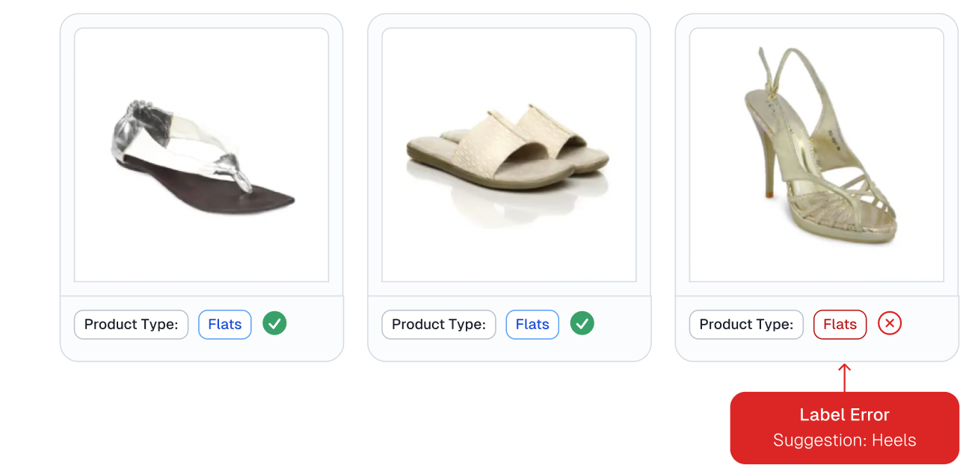Image resolution: width=960 pixels, height=474 pixels.
Task: Select the red Flats tag under the gold heel
Action: [840, 325]
